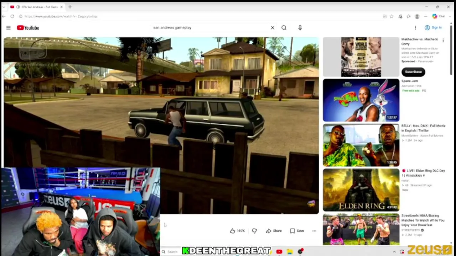Open options menu for the Makhachev ad

443,40
